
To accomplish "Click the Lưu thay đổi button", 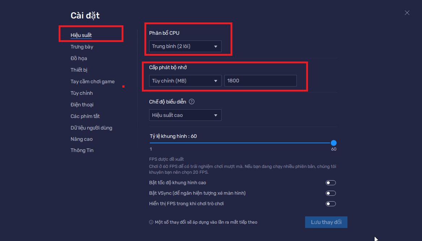I will [x=326, y=222].
